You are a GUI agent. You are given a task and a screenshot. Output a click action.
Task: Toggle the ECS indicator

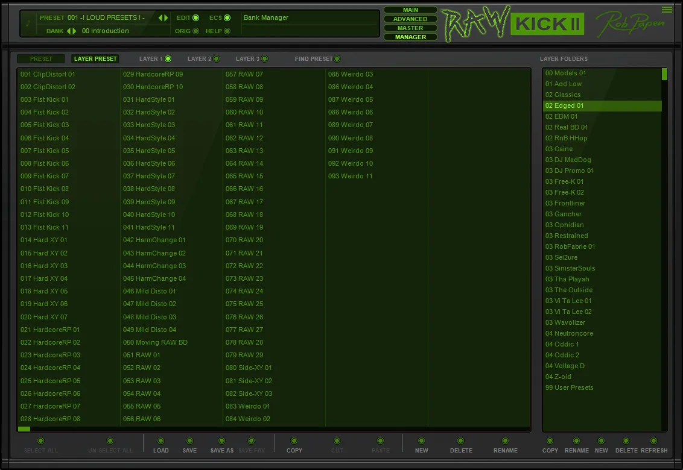tap(227, 18)
